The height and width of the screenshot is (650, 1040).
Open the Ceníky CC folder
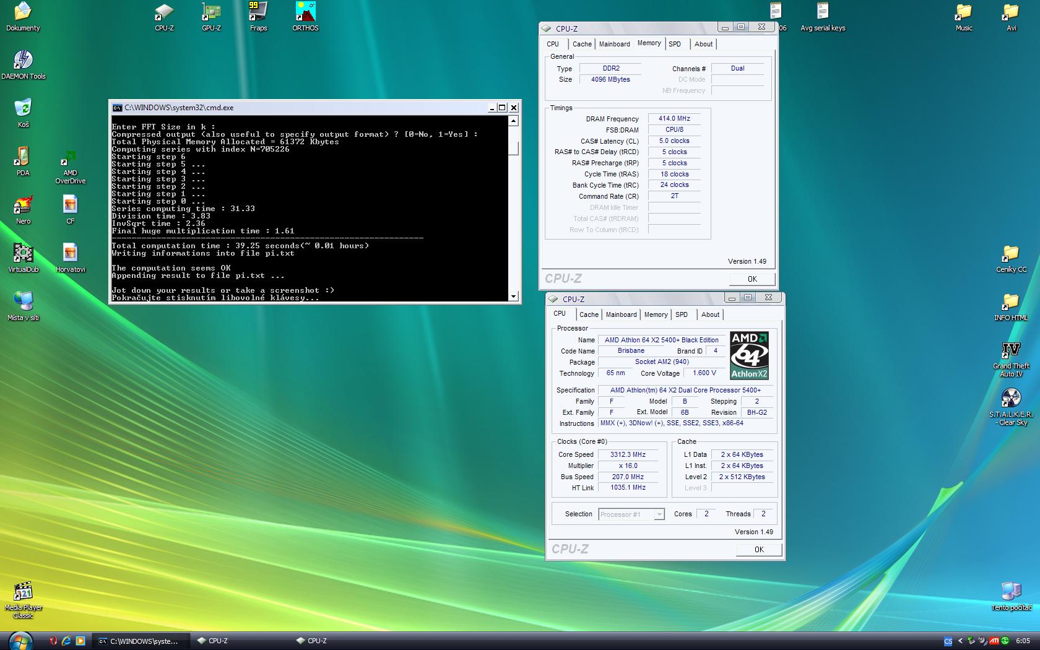pyautogui.click(x=1011, y=258)
